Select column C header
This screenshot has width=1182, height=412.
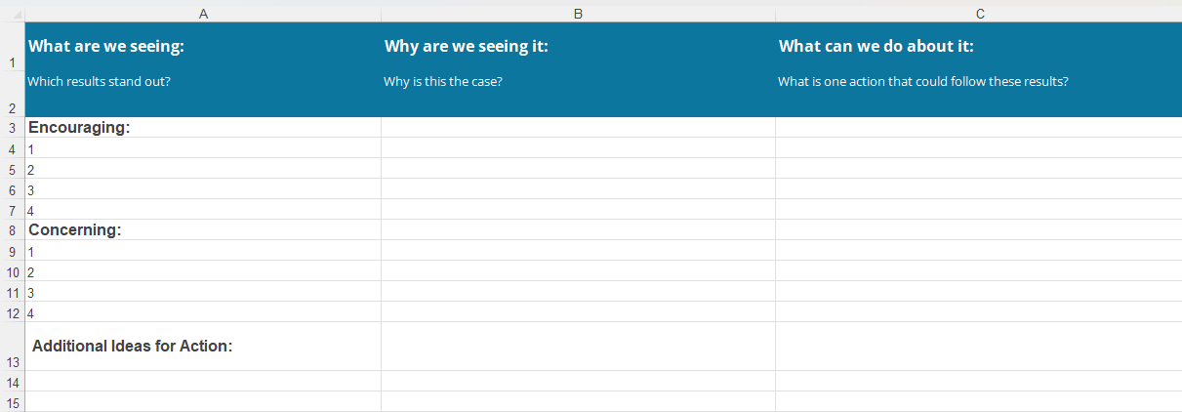click(x=979, y=14)
